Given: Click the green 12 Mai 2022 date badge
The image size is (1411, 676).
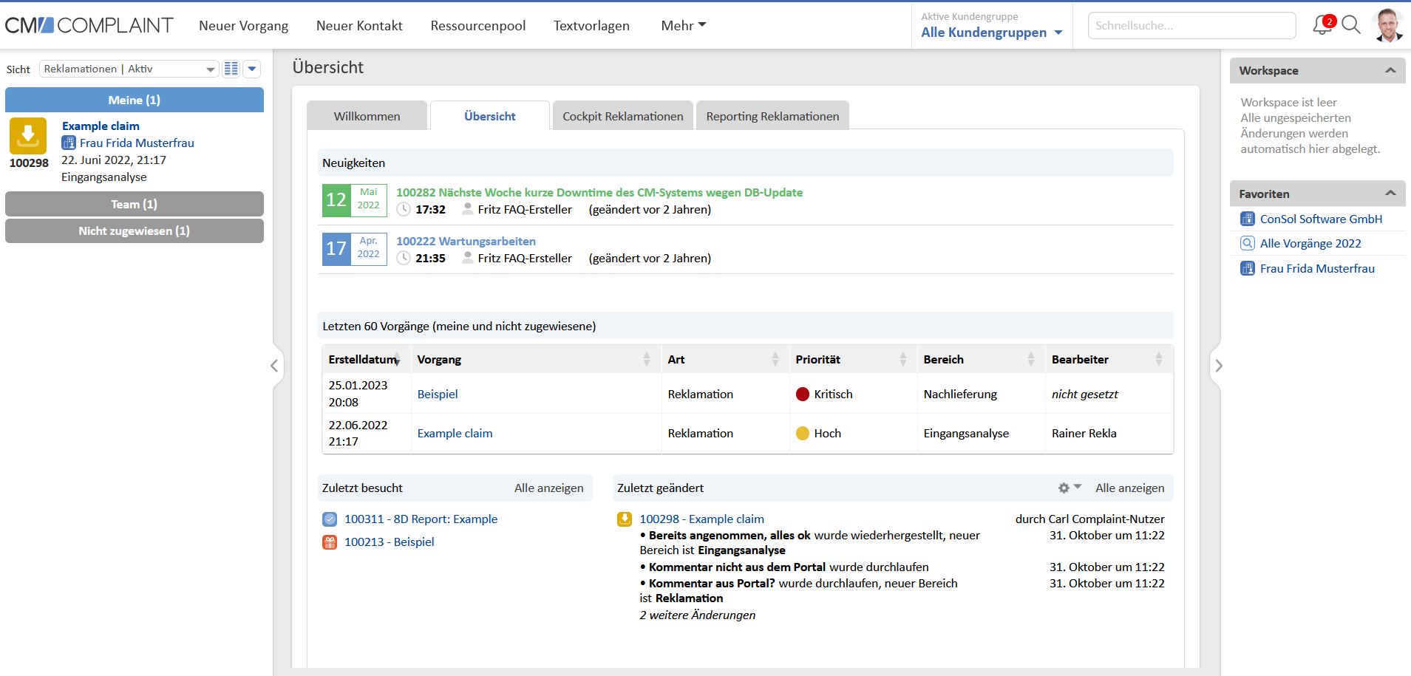Looking at the screenshot, I should 355,200.
